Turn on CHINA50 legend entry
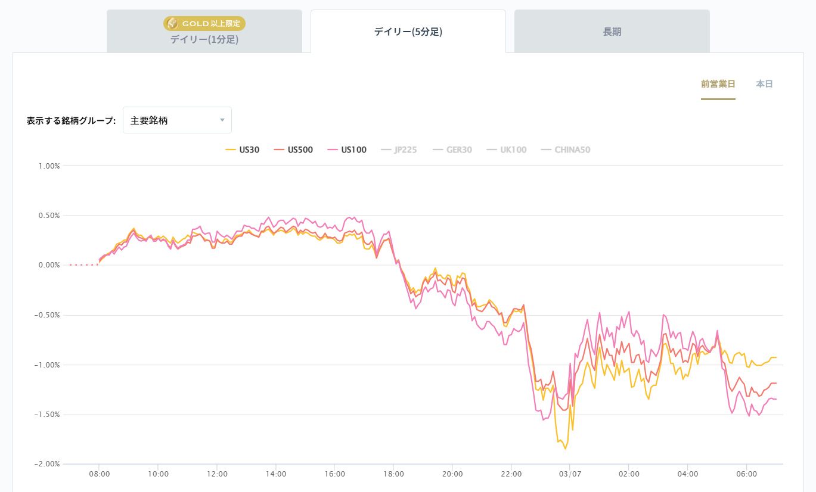This screenshot has height=492, width=816. point(566,150)
